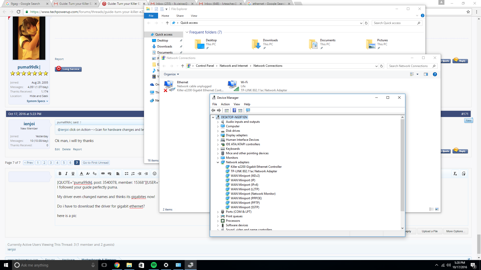Click Edit link under ienjoi post

[x=57, y=149]
